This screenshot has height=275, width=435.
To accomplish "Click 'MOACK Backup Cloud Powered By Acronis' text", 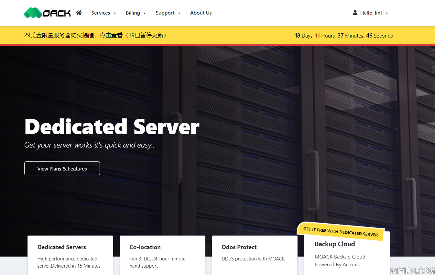I will click(340, 260).
